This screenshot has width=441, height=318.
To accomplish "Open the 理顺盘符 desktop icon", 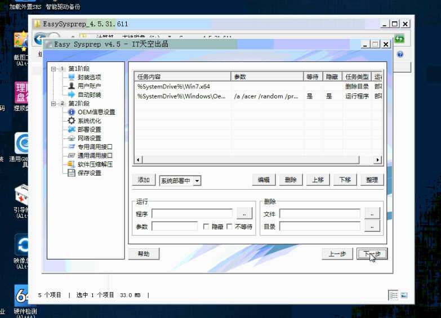I will click(21, 93).
